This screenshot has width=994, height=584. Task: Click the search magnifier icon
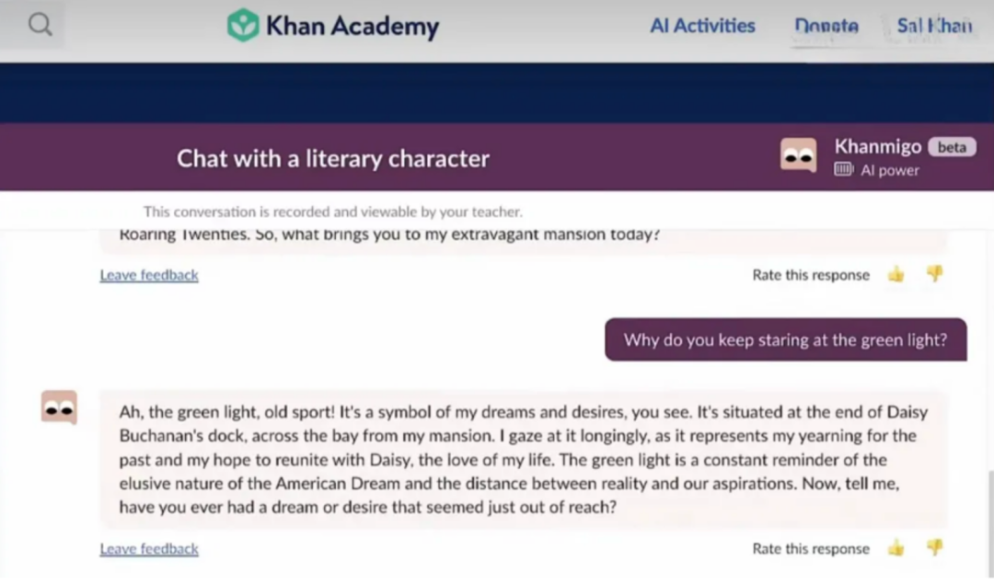click(40, 25)
